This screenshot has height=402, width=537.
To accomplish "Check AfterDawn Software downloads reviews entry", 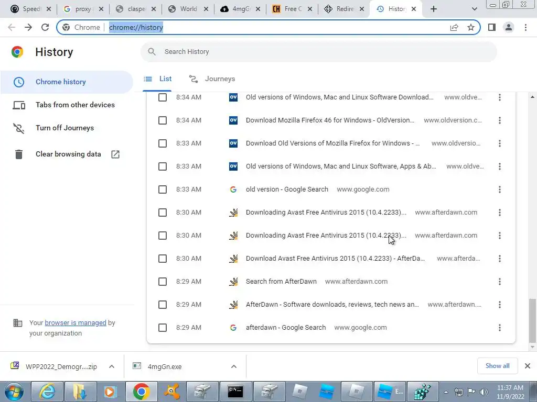I will [x=163, y=305].
